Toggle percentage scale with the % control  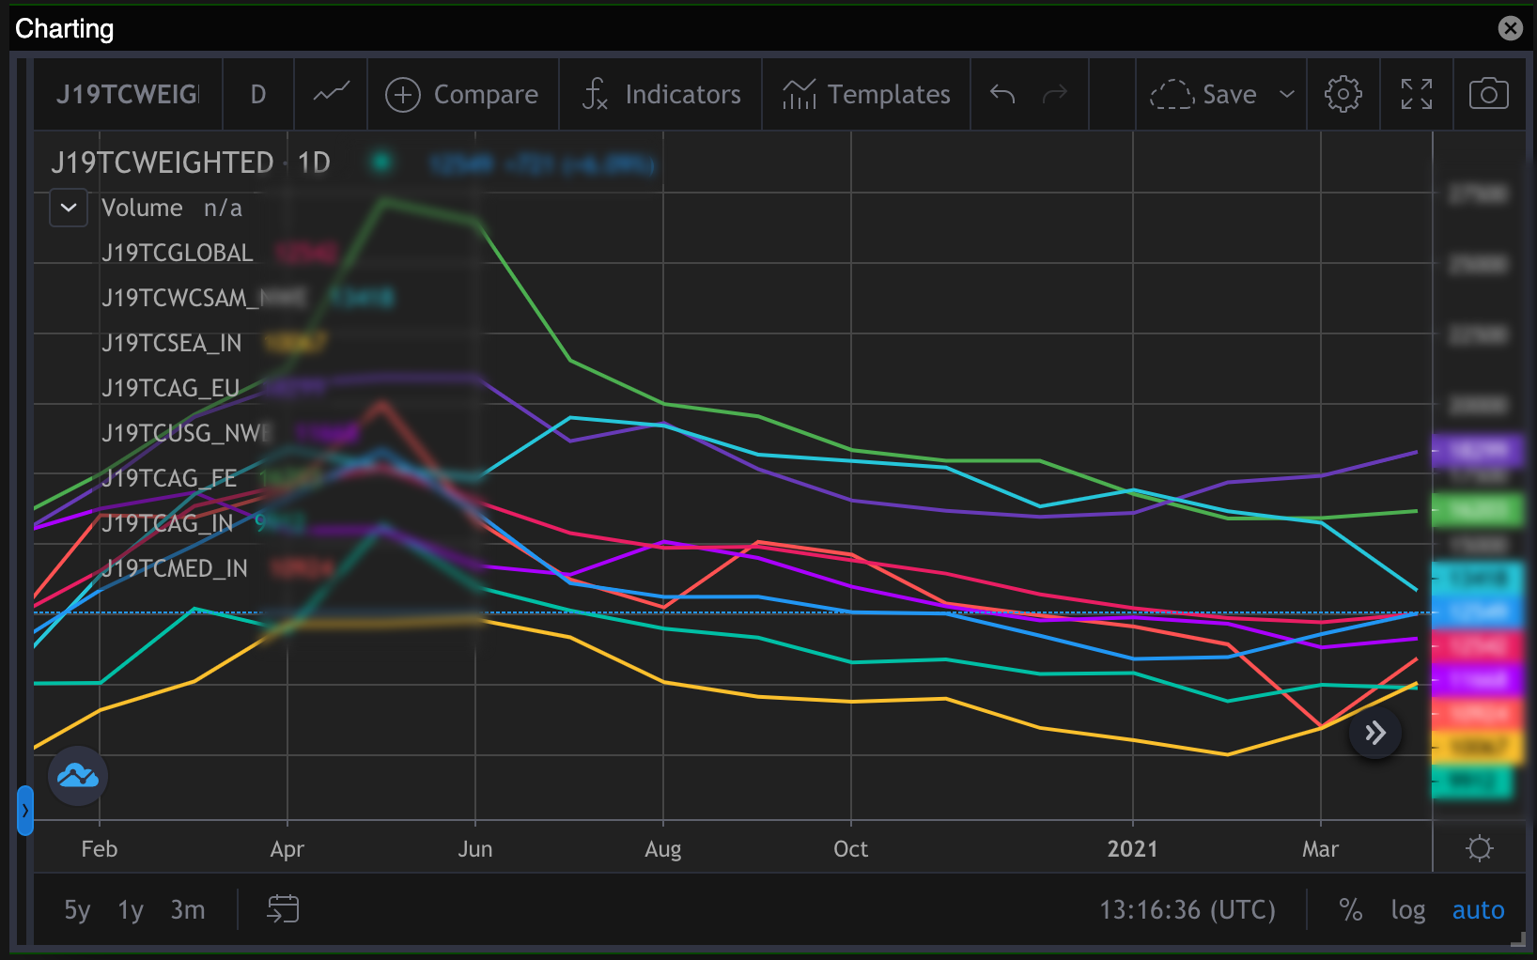pyautogui.click(x=1351, y=909)
